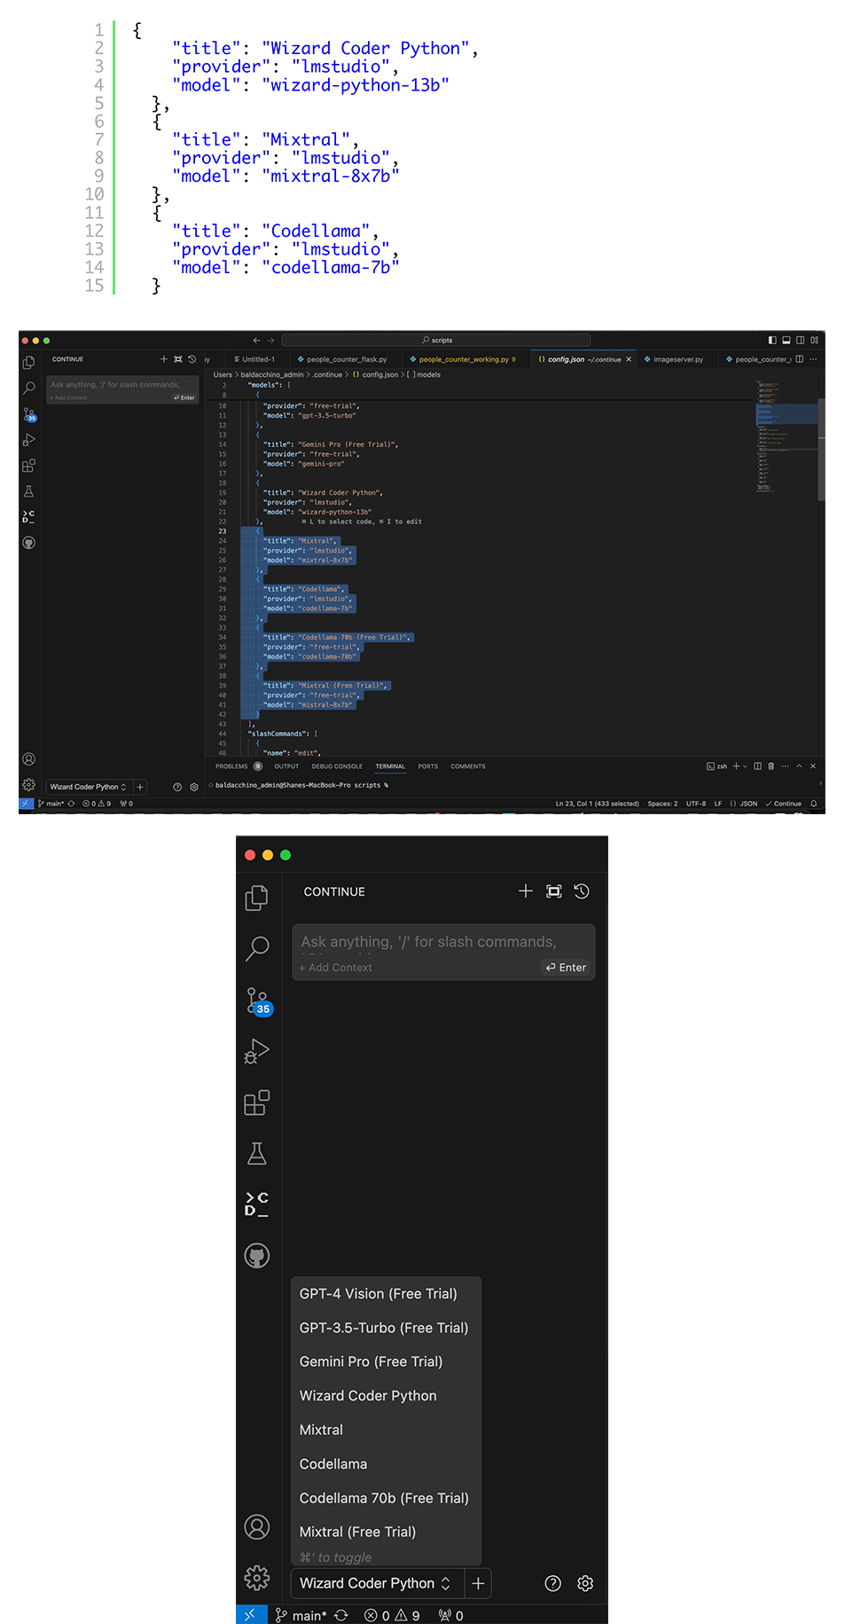
Task: Choose Codellama 70b (Free Trial) from list
Action: pyautogui.click(x=387, y=1498)
